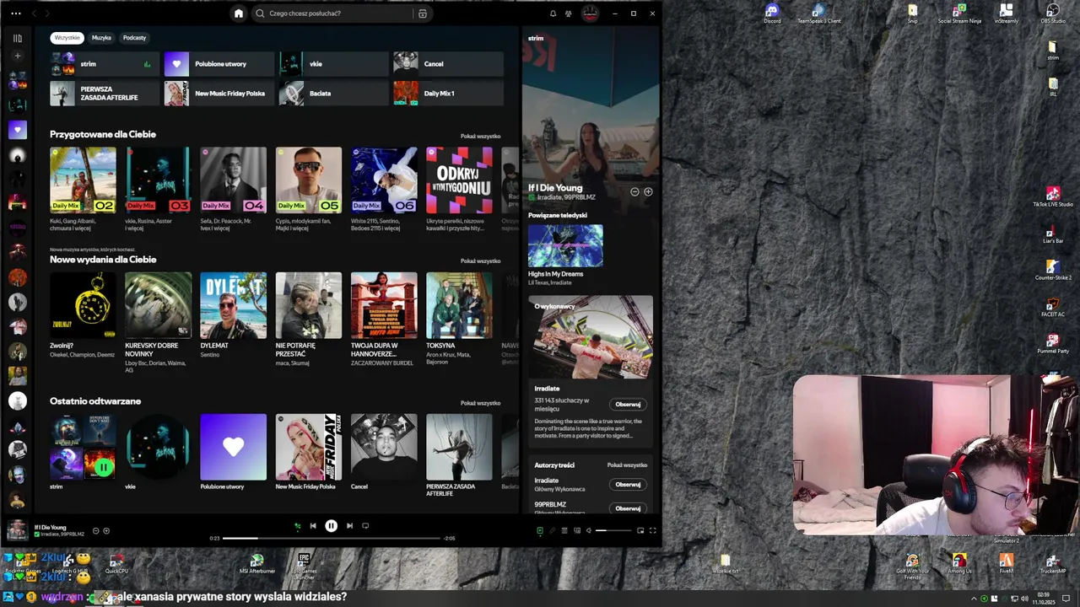Pause strim via green button on cover
1080x607 pixels.
click(104, 466)
